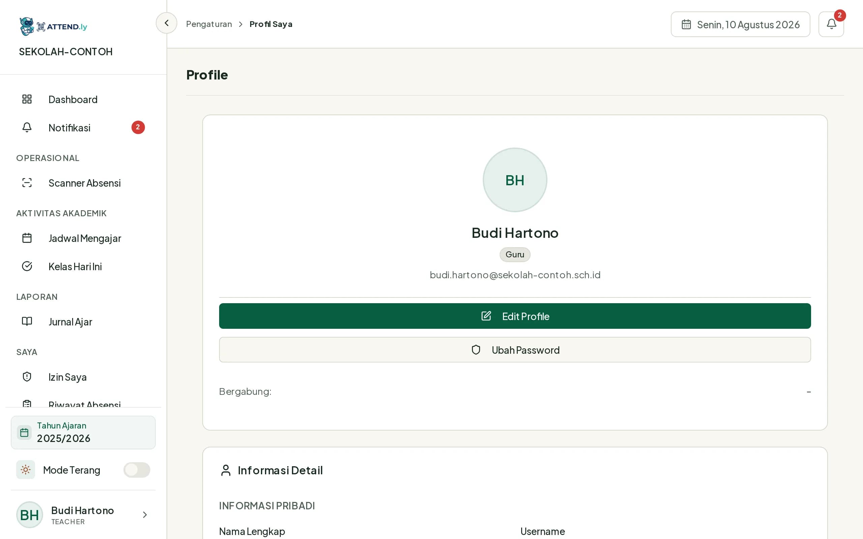
Task: Click the large BH profile avatar
Action: coord(514,180)
